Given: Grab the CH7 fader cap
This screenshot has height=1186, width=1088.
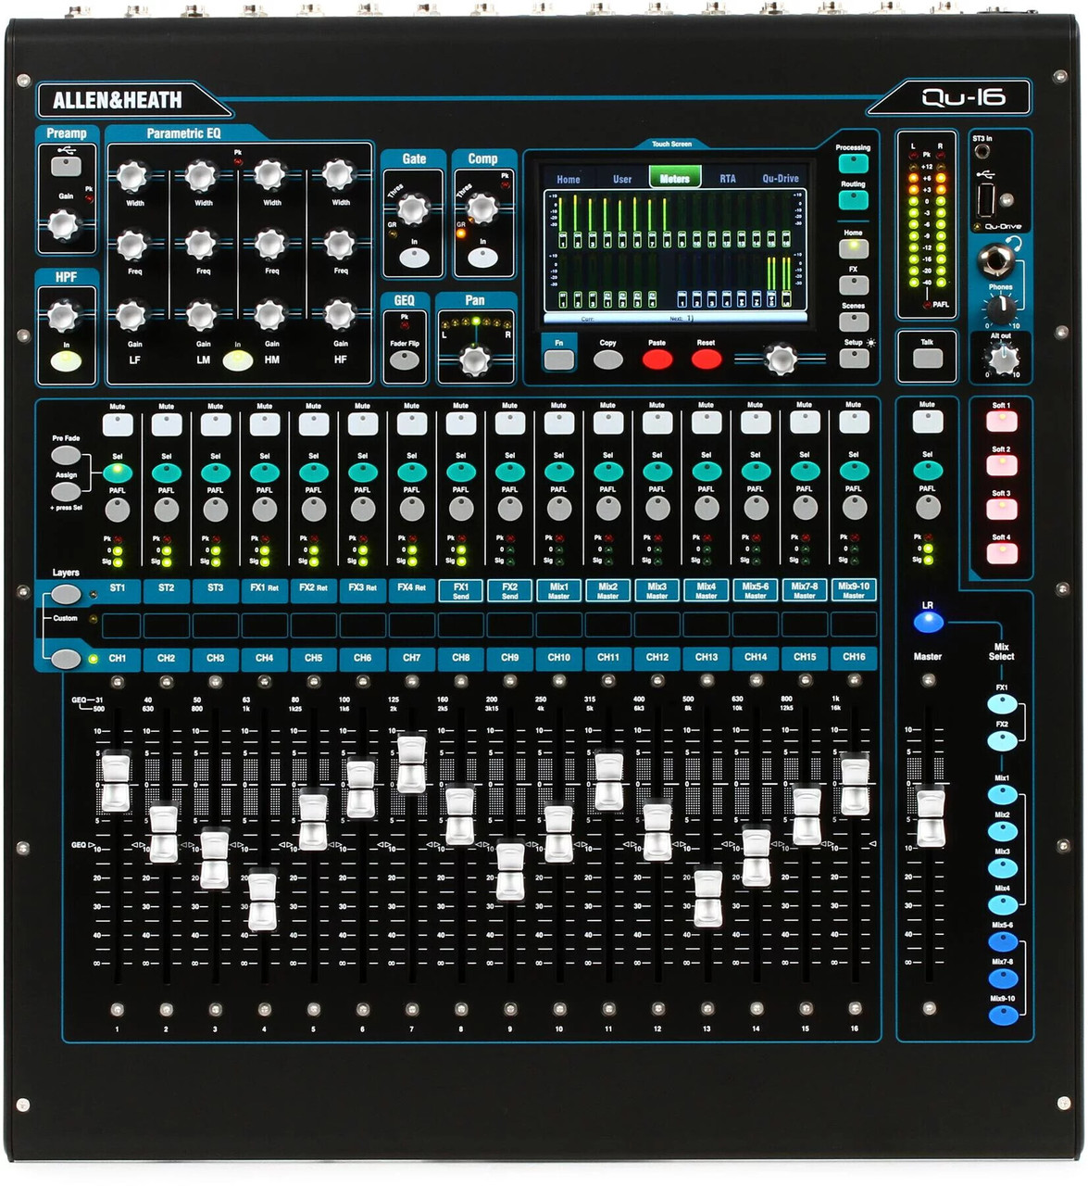Looking at the screenshot, I should (411, 765).
